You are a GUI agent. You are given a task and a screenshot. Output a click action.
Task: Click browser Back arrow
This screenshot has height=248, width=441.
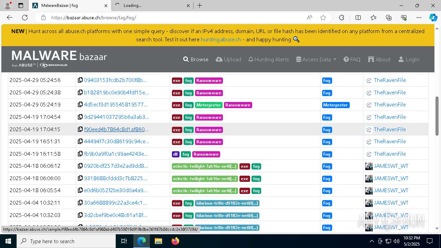10,18
